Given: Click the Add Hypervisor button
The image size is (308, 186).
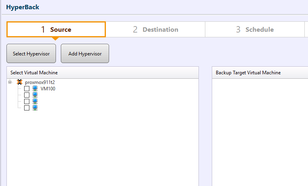Looking at the screenshot, I should coord(85,53).
